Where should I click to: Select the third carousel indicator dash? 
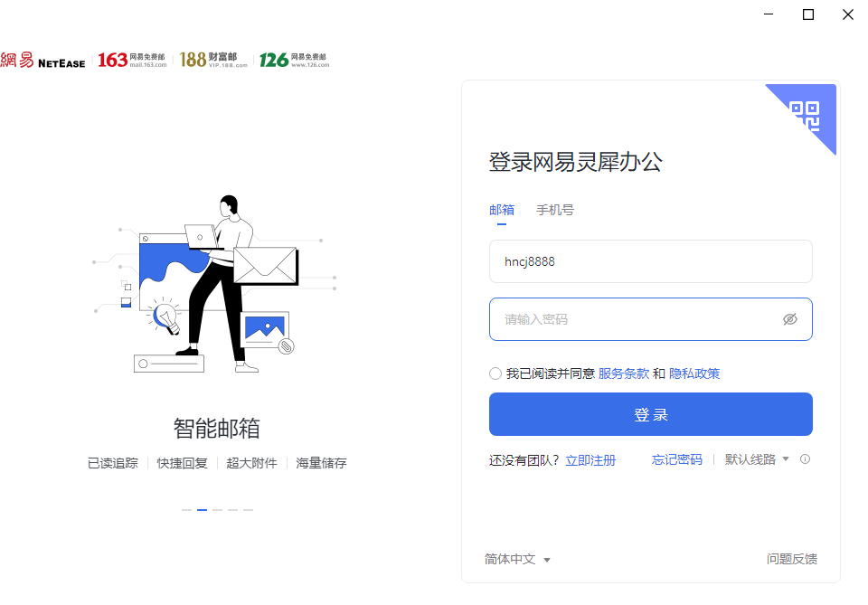tap(218, 510)
